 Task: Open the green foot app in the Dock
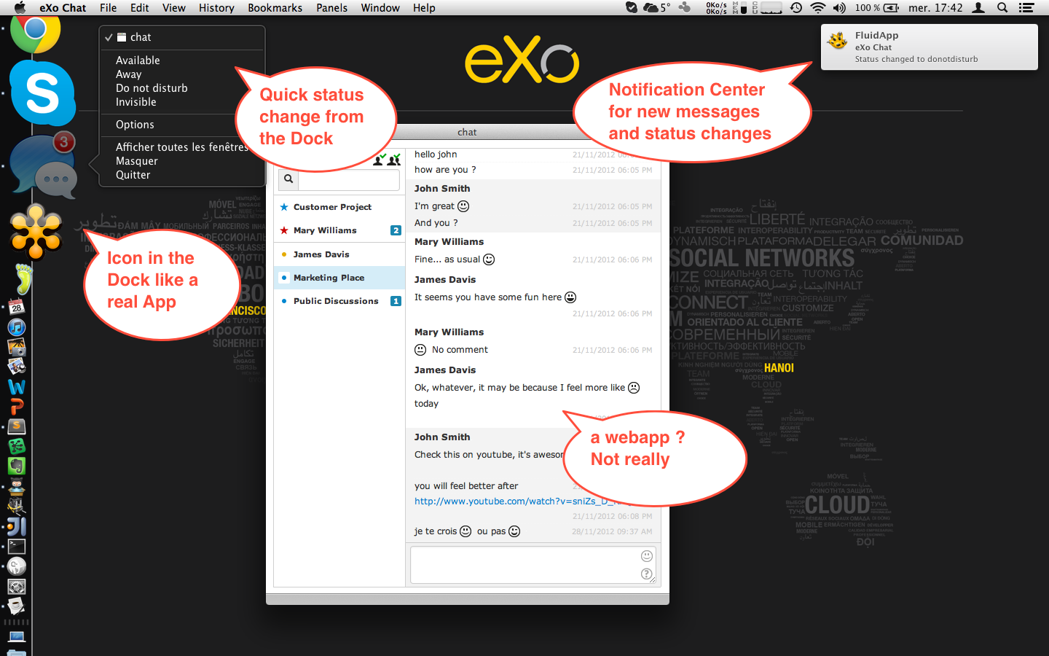click(24, 278)
